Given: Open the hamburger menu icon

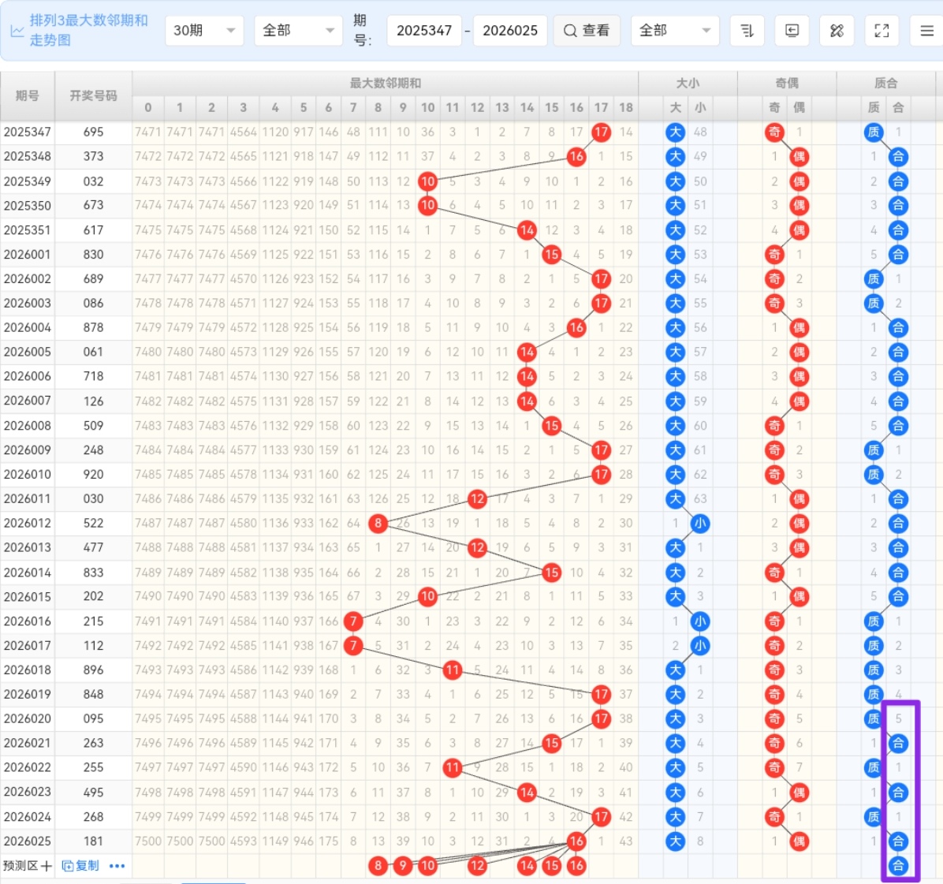Looking at the screenshot, I should 926,31.
